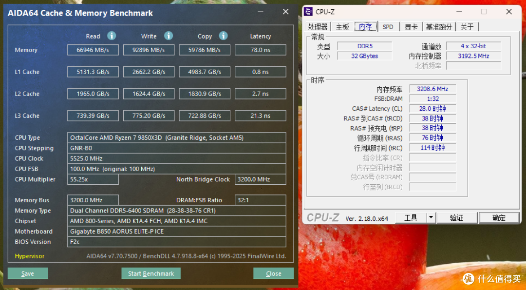Click the Chipset AMD 800-Series field
Screen dimensions: 526x290
pyautogui.click(x=177, y=221)
